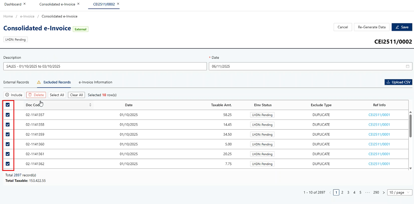The height and width of the screenshot is (204, 414).
Task: Open the e-Invoice Information tab
Action: point(95,82)
